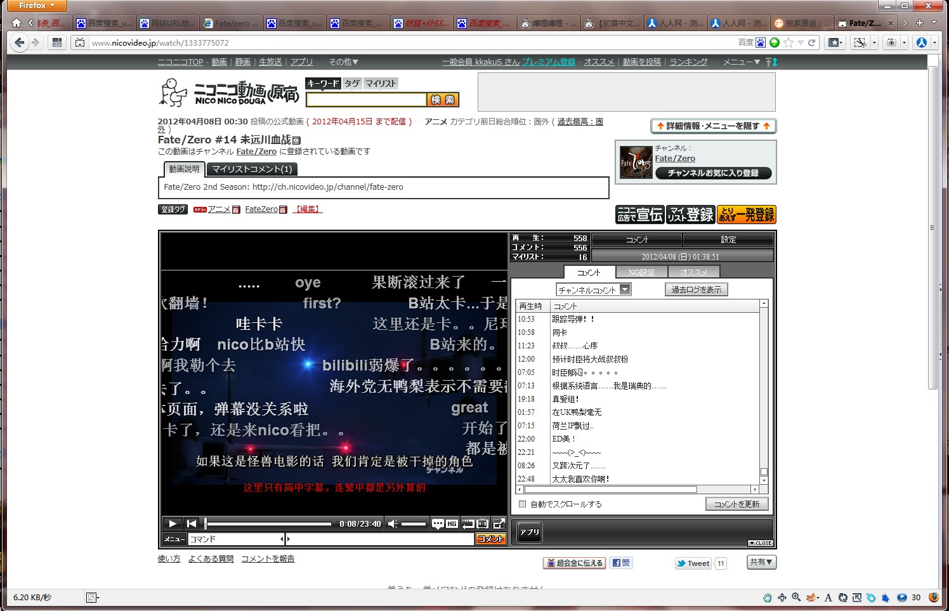Viewport: 949px width, 611px height.
Task: Open the 設定 tab in the top-right panel
Action: click(x=728, y=240)
